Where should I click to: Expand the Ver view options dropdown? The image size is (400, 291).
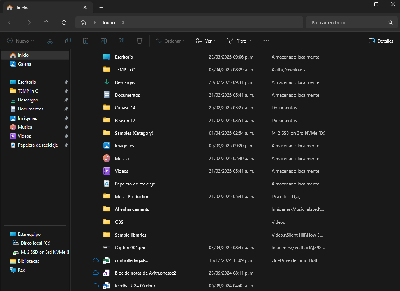[x=206, y=41]
